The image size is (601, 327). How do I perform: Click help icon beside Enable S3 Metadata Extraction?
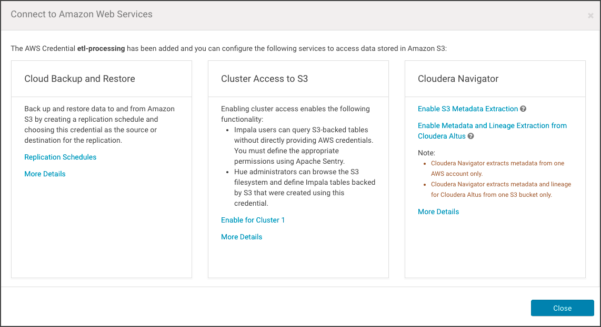(x=523, y=109)
